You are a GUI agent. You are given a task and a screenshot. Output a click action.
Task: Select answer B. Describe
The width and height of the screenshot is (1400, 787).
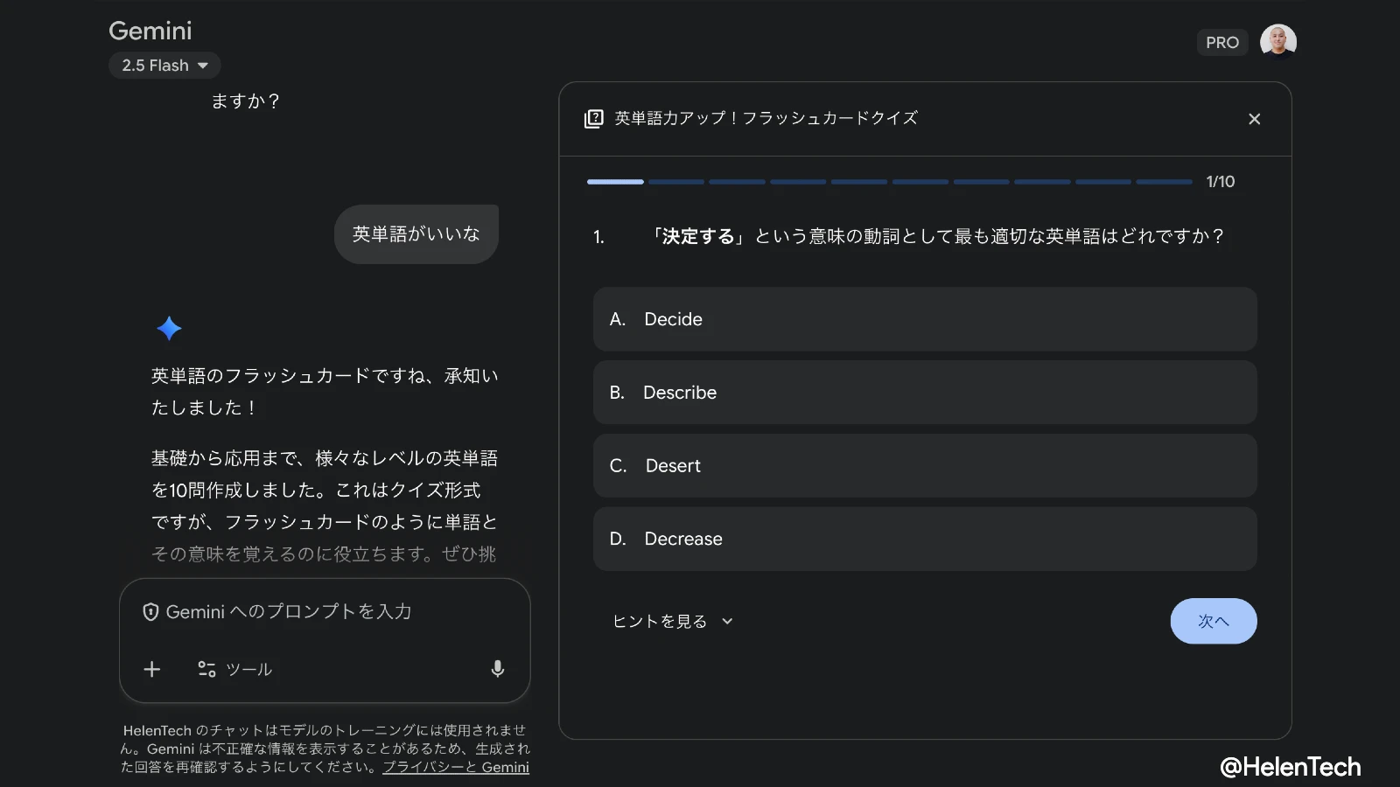[x=924, y=392]
